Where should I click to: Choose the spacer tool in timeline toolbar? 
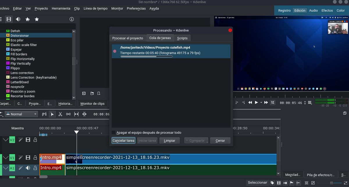68,114
